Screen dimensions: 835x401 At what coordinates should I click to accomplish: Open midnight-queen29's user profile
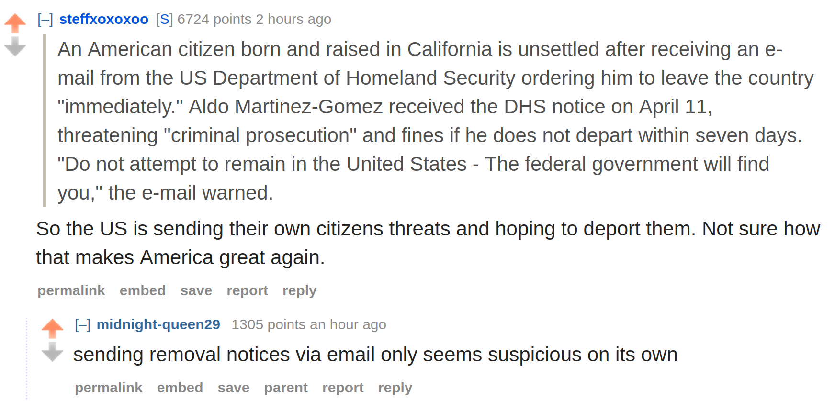[158, 324]
